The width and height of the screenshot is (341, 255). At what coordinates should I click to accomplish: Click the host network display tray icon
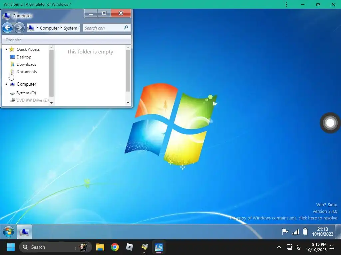pyautogui.click(x=289, y=247)
